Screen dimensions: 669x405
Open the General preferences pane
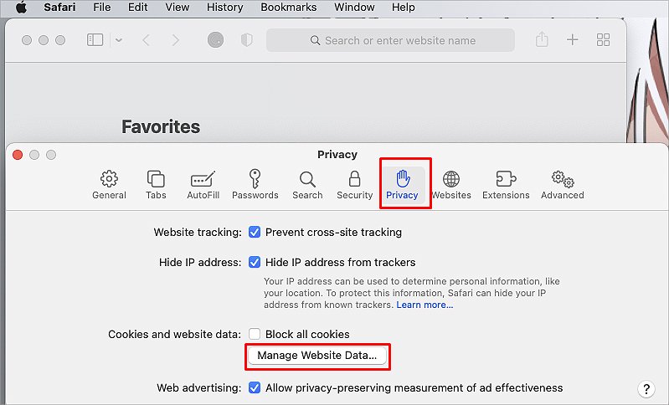pyautogui.click(x=109, y=185)
